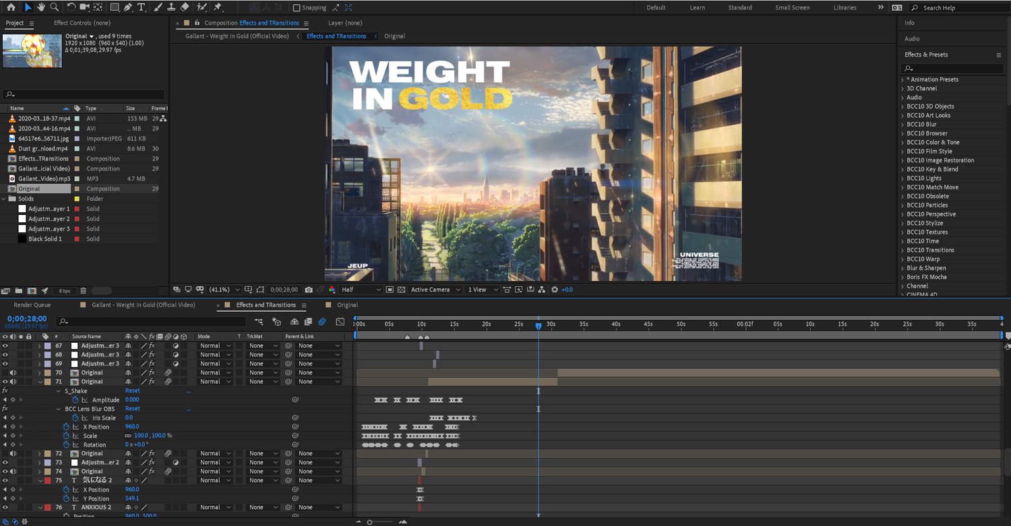Expand the BCC10 Blur effects category
Screen dimensions: 1011x526
[903, 124]
